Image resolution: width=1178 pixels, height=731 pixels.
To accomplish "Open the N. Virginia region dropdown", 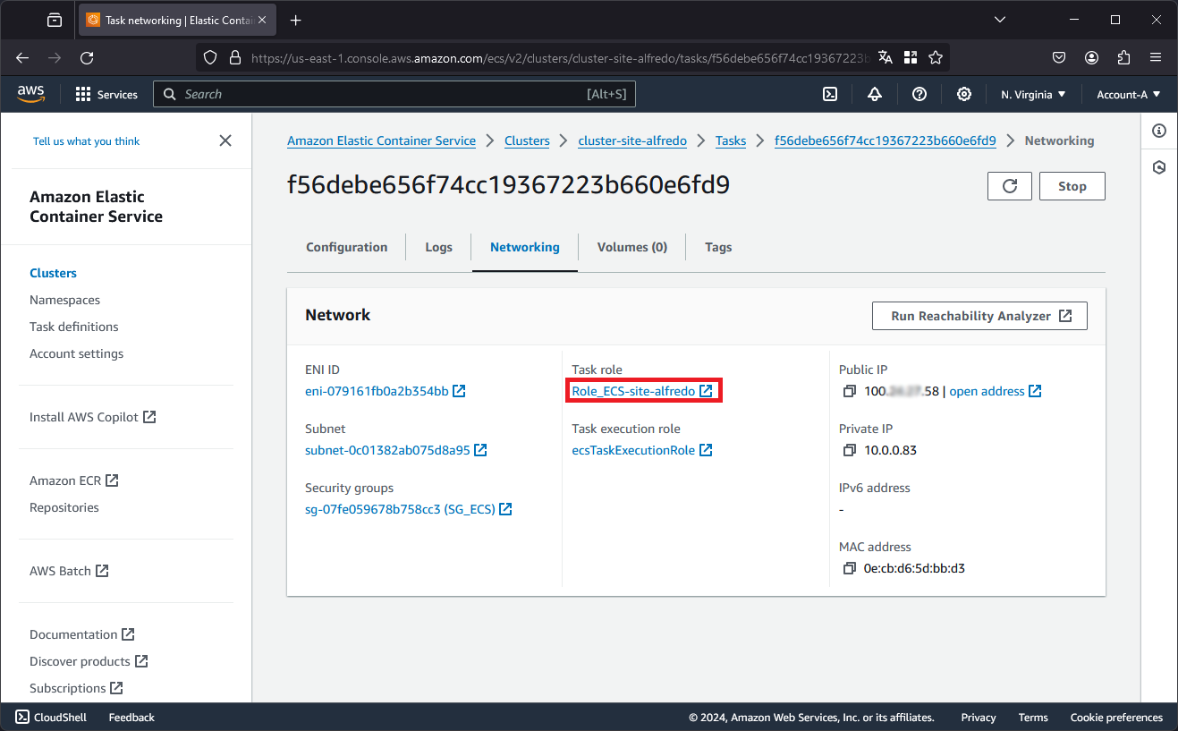I will click(x=1033, y=94).
